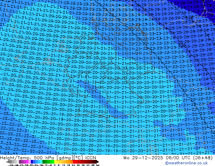Image resolution: width=215 pixels, height=166 pixels.
Task: Click the -54 value under the color scale
Action: tap(11, 165)
